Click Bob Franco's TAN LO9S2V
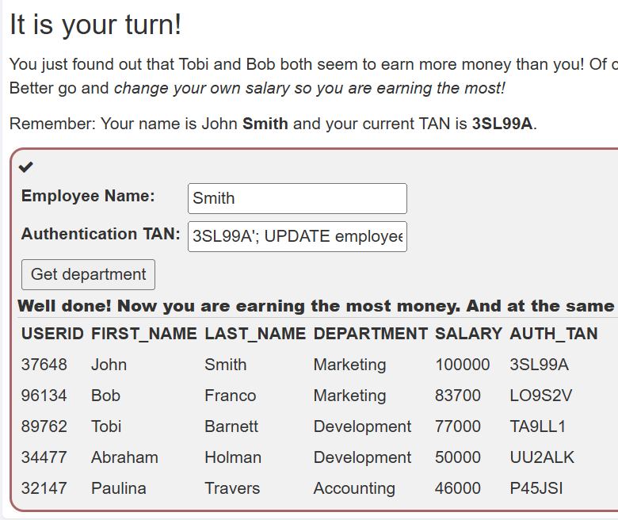The image size is (618, 520). (540, 396)
